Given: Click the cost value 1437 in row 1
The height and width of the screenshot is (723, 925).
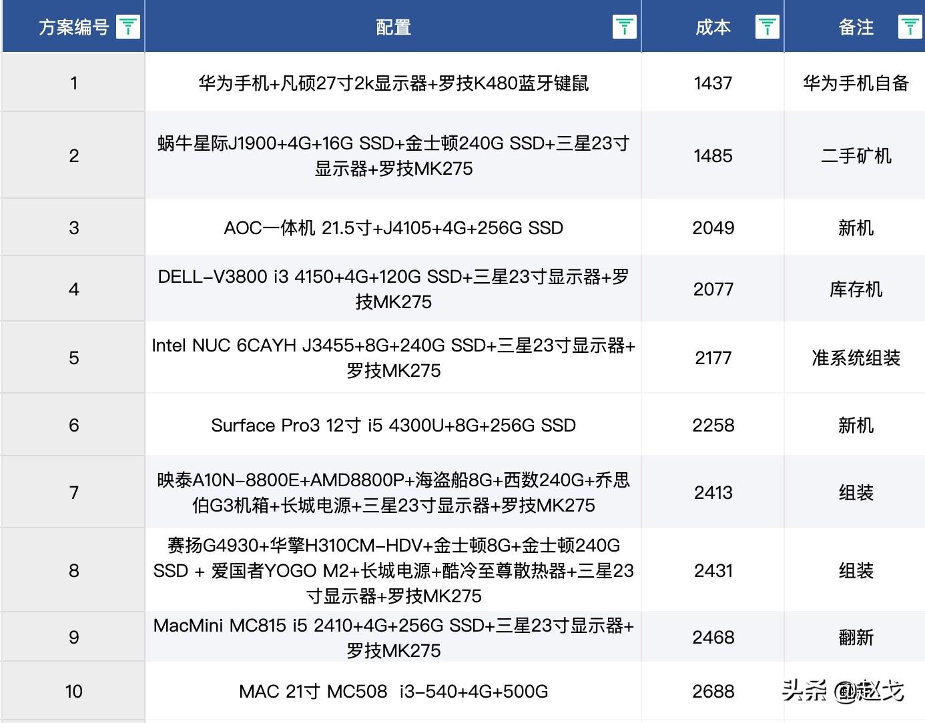Looking at the screenshot, I should (713, 83).
